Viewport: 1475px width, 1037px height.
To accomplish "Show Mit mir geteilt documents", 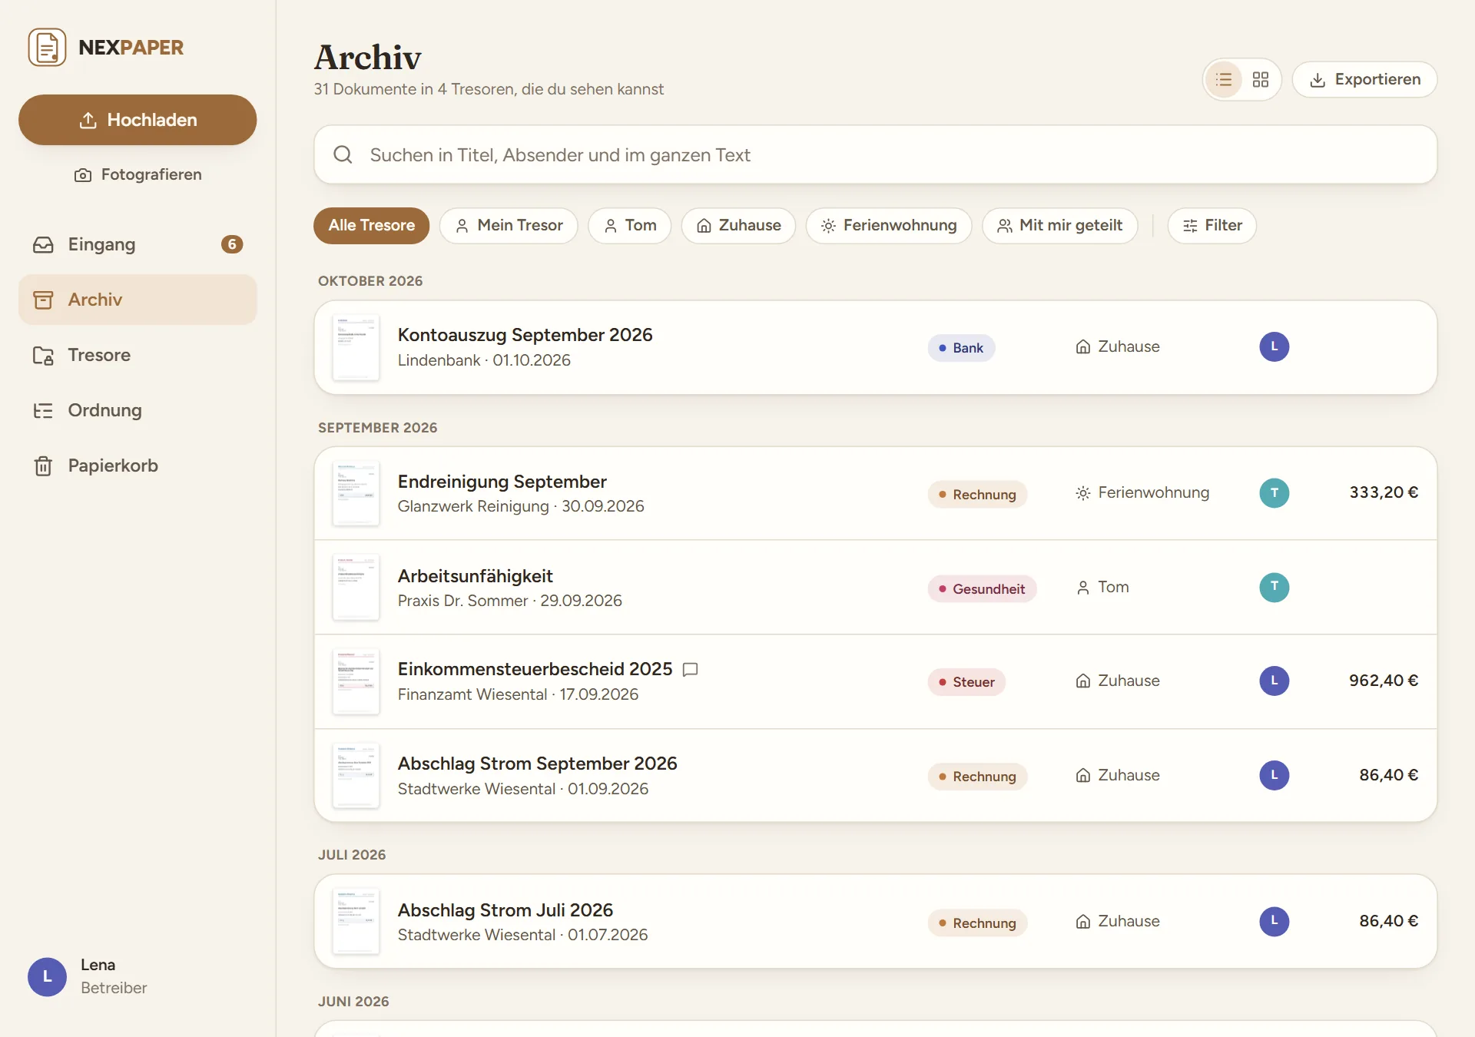I will pyautogui.click(x=1059, y=225).
